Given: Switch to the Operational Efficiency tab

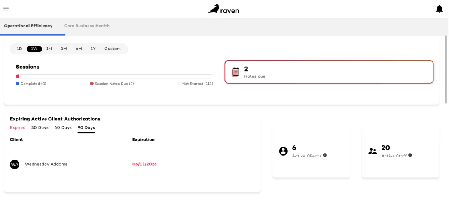Looking at the screenshot, I should tap(28, 26).
